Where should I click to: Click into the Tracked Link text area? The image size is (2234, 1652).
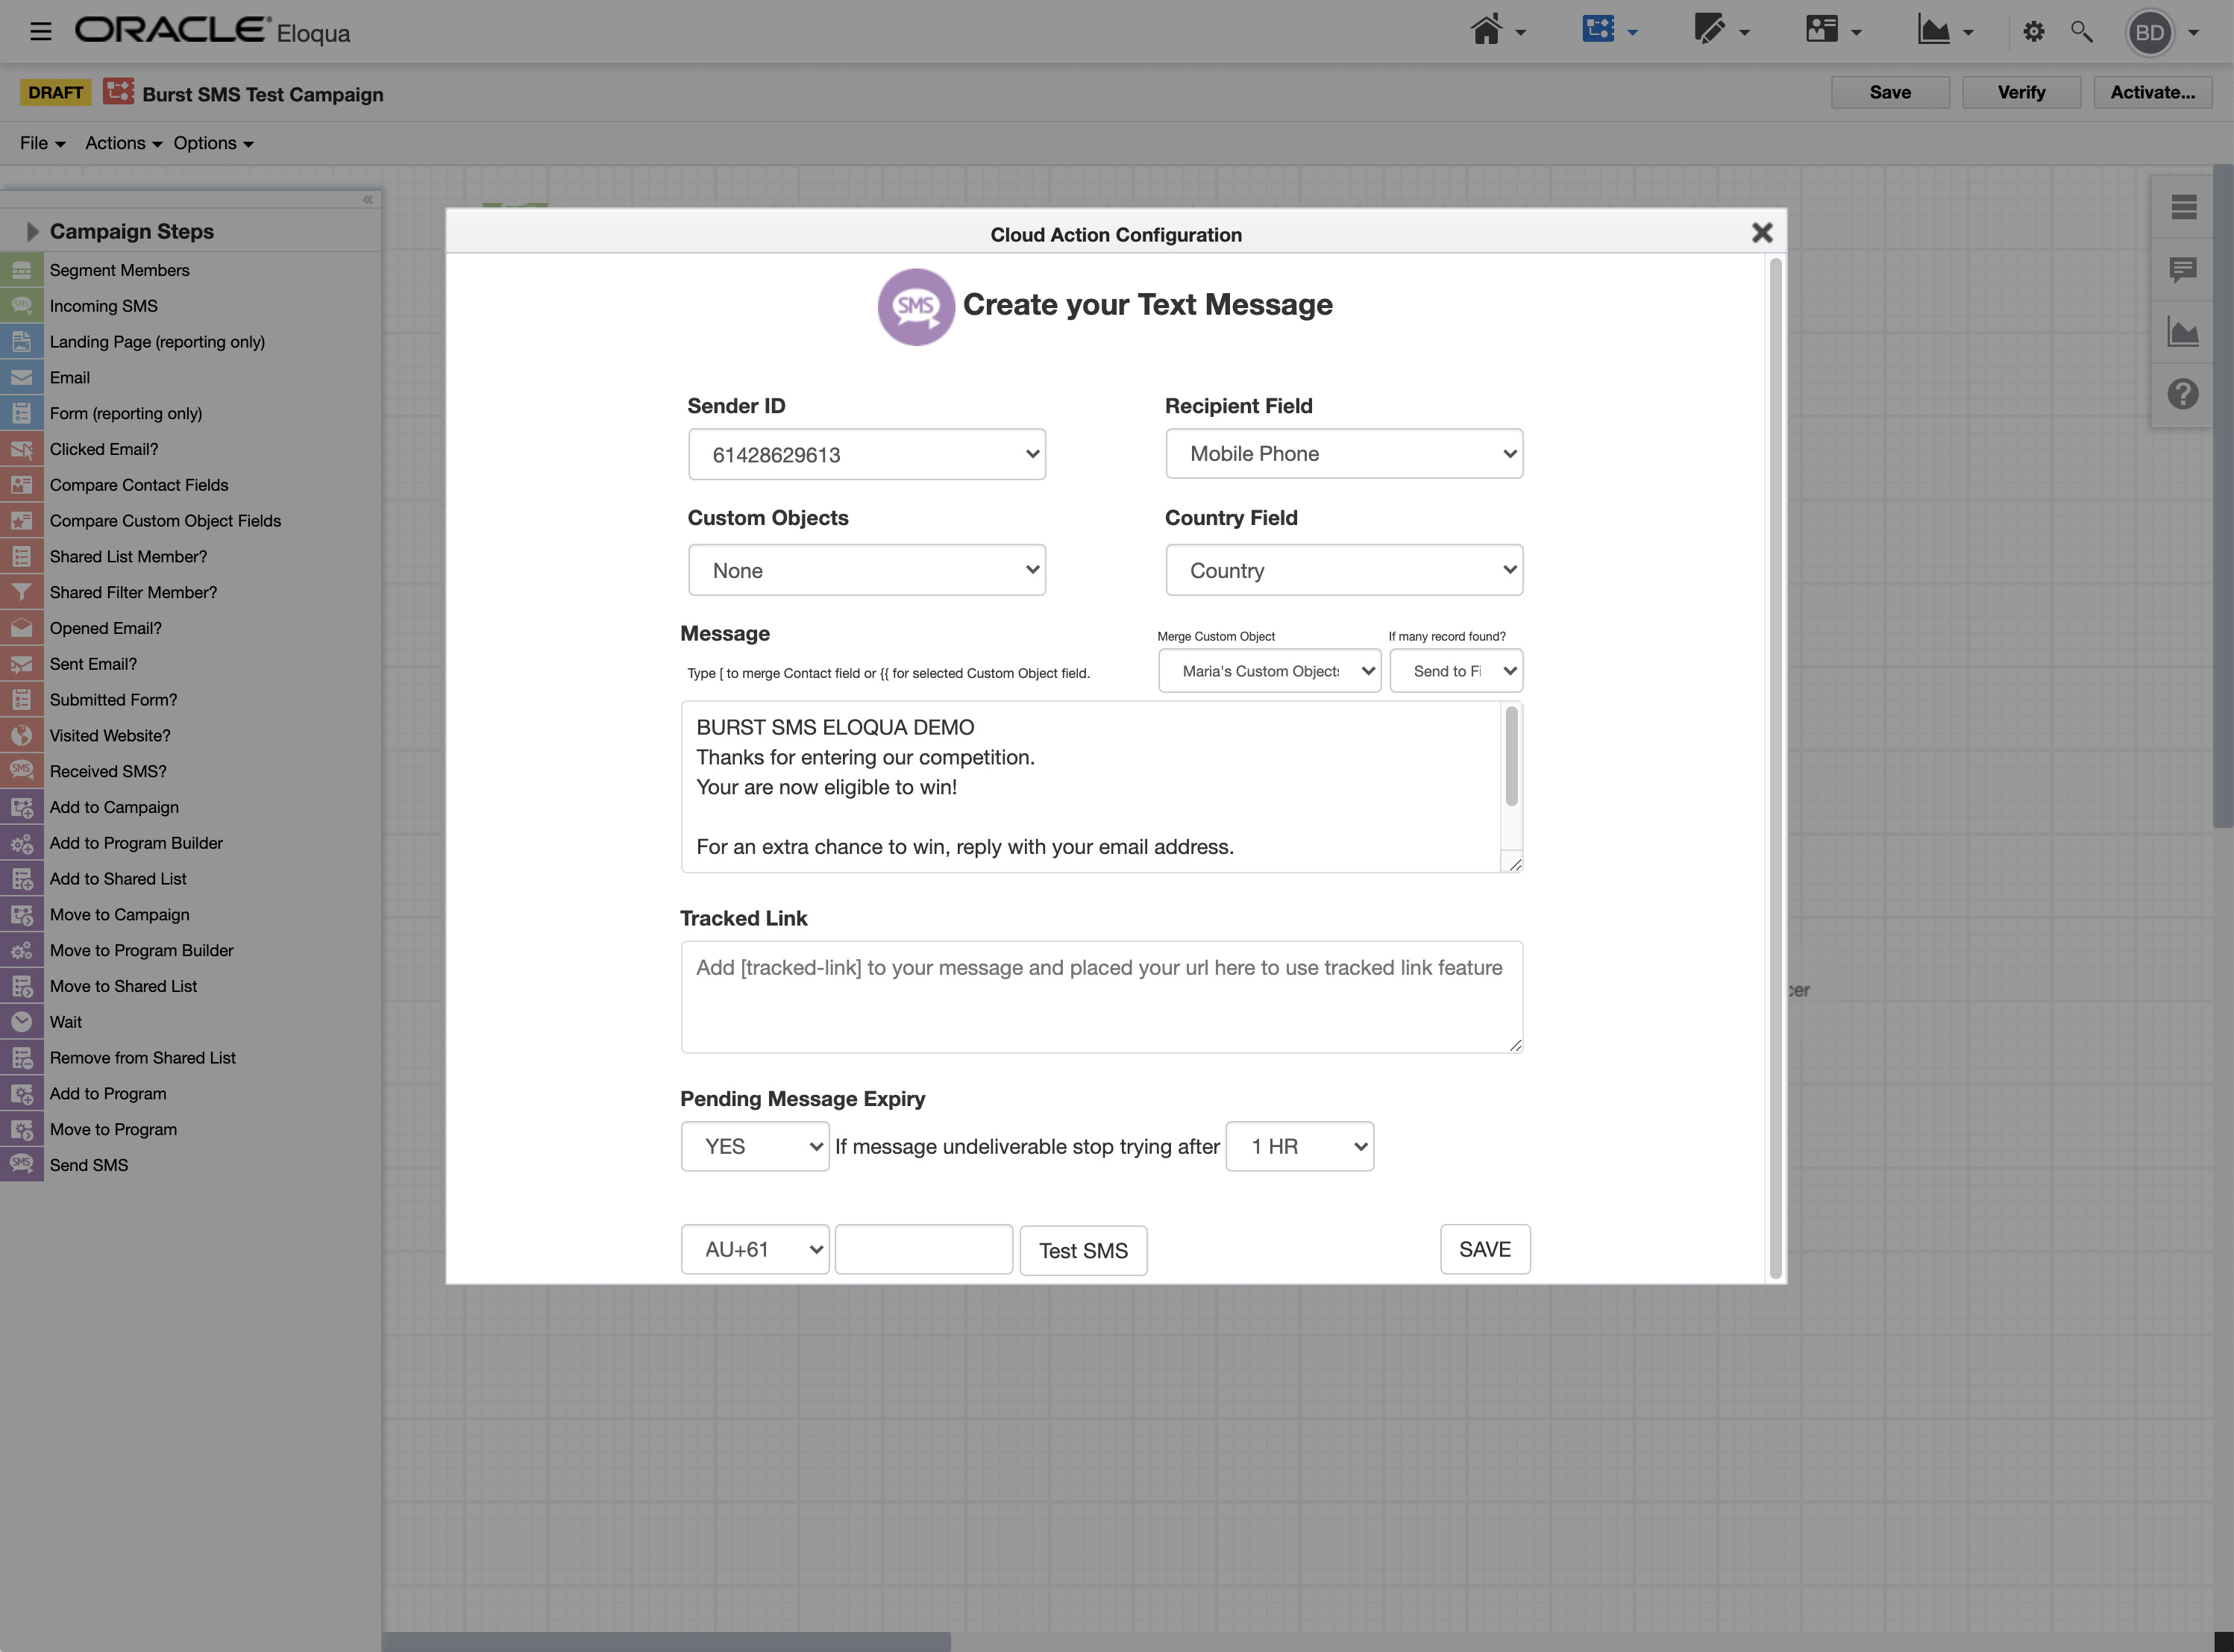[x=1100, y=997]
